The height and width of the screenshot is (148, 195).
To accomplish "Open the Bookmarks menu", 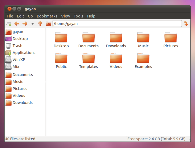I will tap(47, 16).
